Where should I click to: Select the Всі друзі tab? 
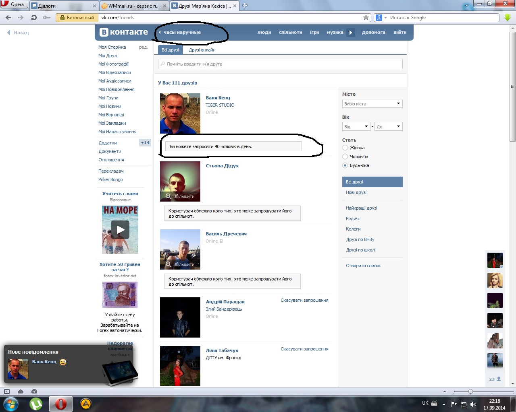click(170, 50)
